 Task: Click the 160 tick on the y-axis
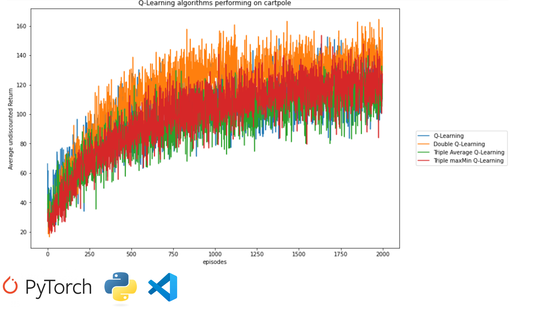coord(21,26)
